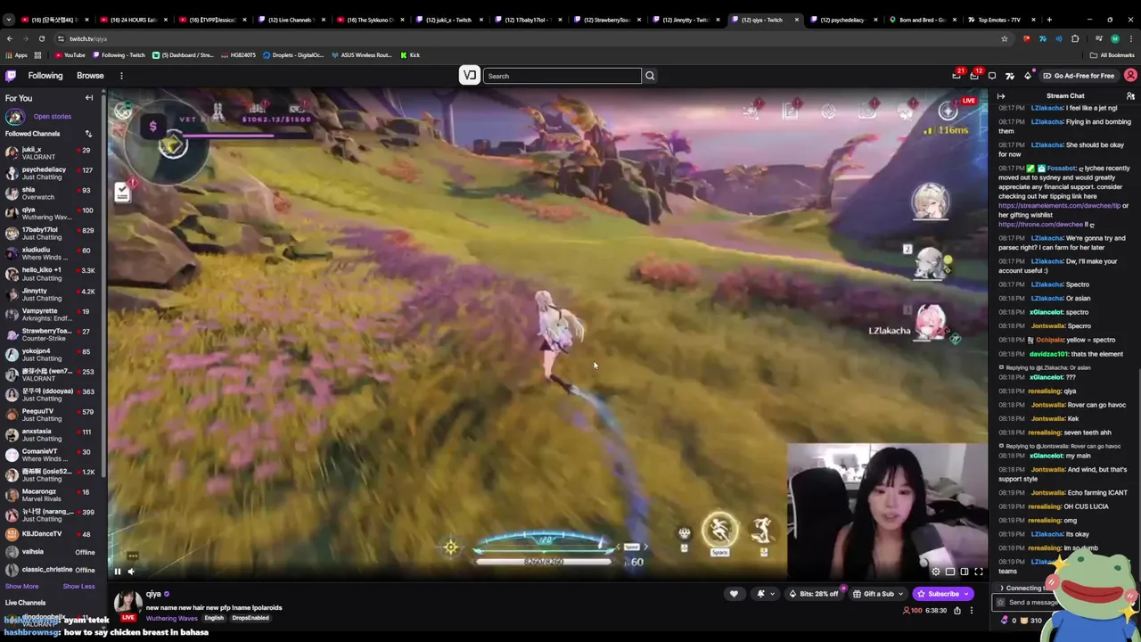1141x642 pixels.
Task: Open Prime Loot crown notifications
Action: [956, 76]
